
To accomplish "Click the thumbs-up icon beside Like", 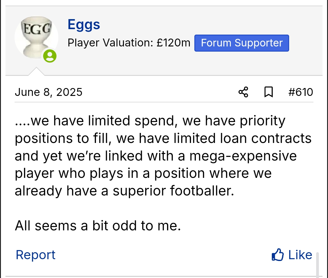I will (x=278, y=255).
